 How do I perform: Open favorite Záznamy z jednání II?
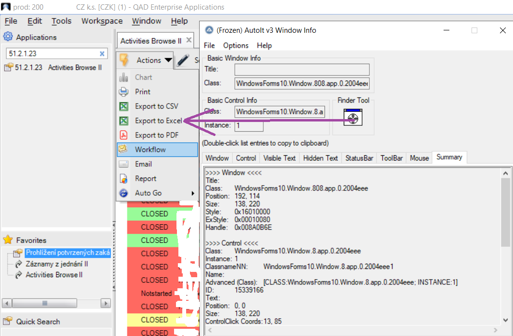[x=57, y=264]
